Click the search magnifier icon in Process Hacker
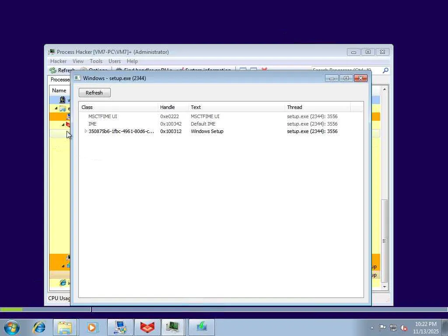This screenshot has width=448, height=336. click(385, 70)
